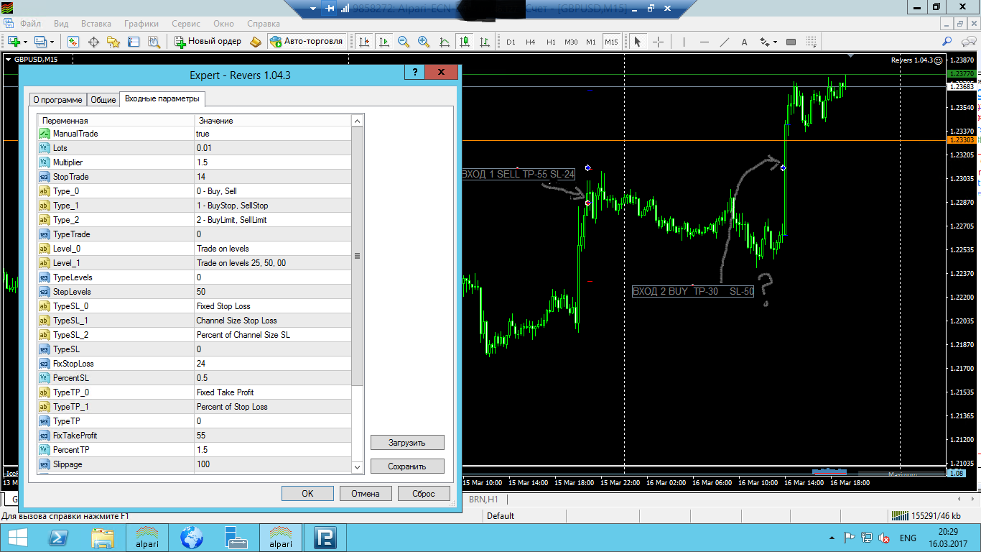Open the Вставка menu

tap(96, 24)
